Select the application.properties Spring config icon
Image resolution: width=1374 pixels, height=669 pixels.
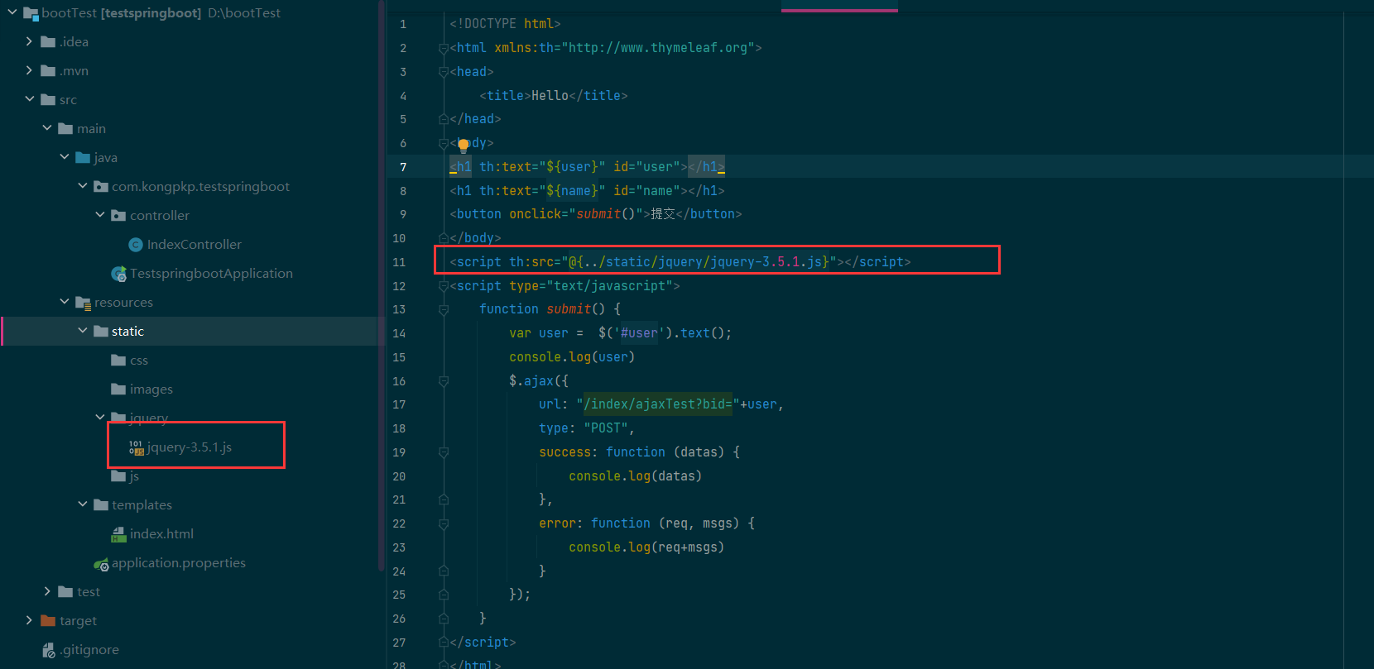[x=101, y=564]
